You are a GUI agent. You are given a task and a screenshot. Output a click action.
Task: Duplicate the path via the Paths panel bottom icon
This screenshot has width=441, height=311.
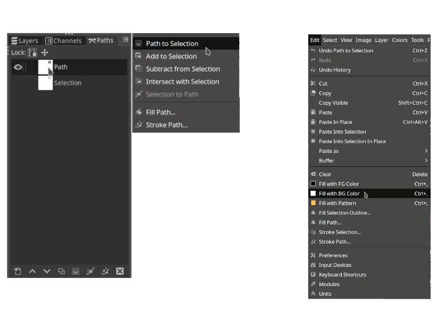pyautogui.click(x=61, y=271)
